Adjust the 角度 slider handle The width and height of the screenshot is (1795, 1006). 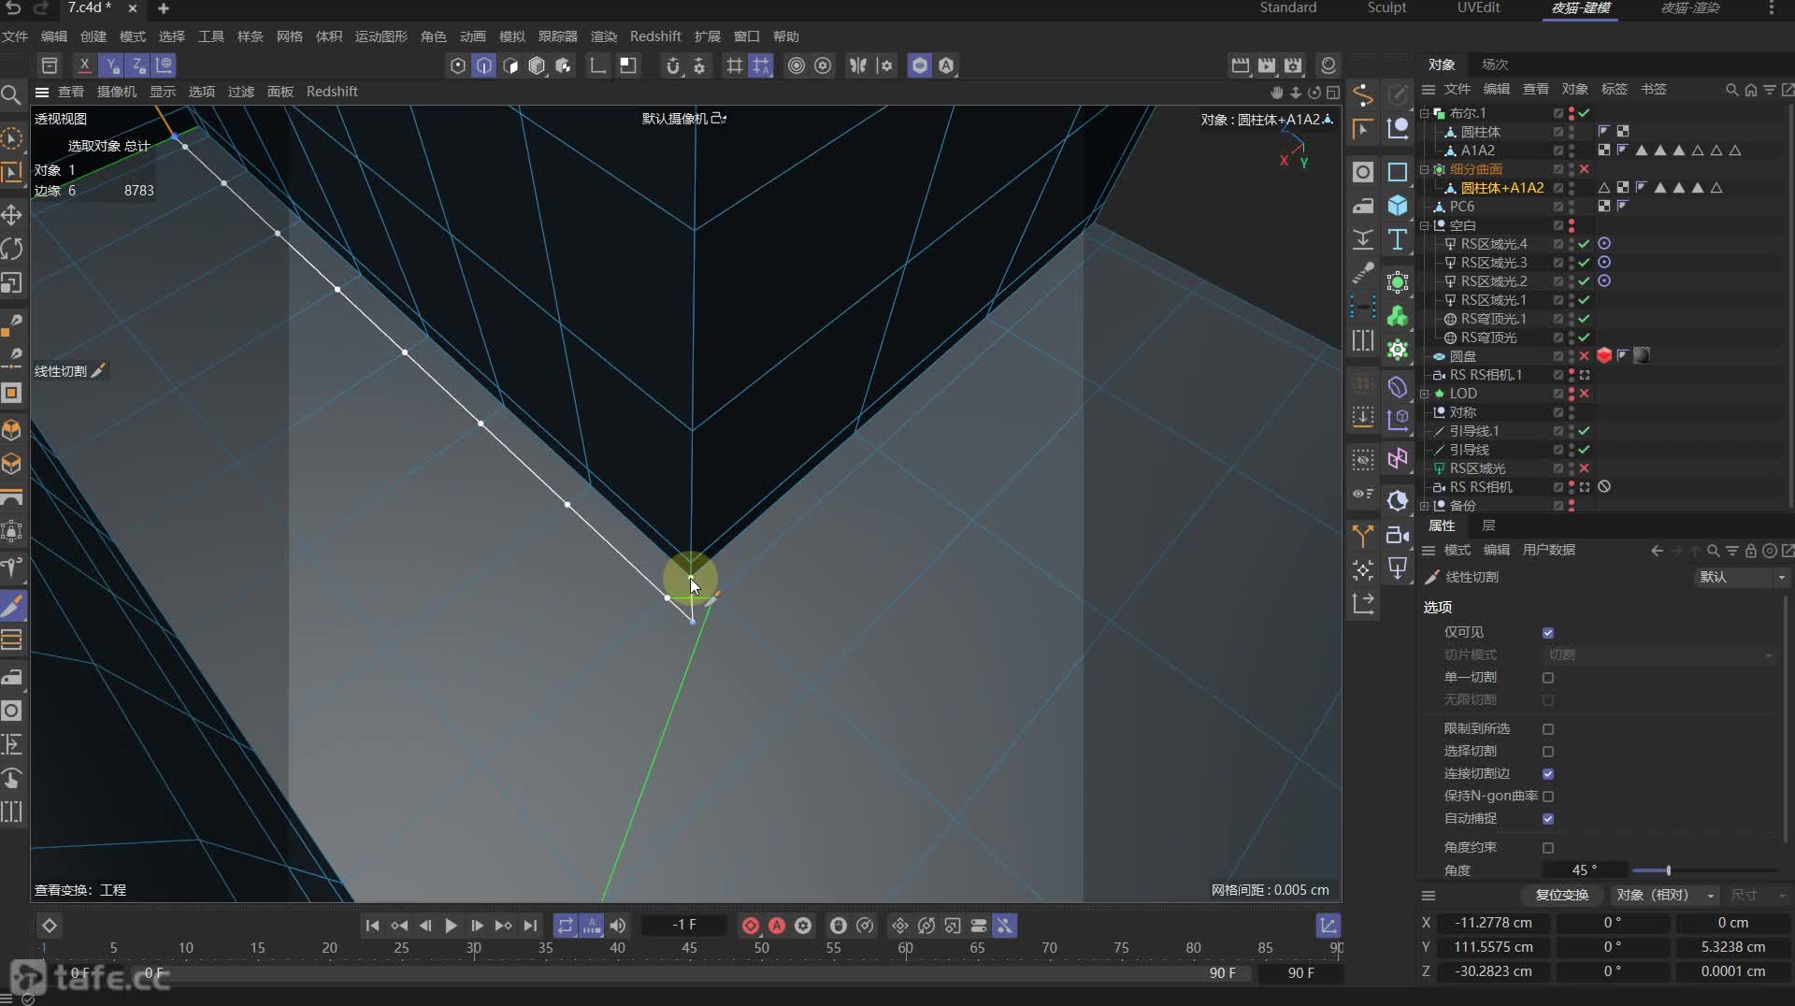pyautogui.click(x=1668, y=870)
